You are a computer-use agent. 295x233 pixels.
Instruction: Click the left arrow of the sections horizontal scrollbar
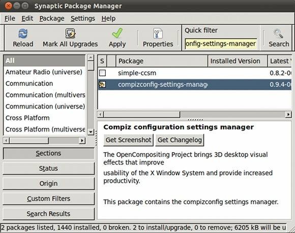(x=6, y=141)
